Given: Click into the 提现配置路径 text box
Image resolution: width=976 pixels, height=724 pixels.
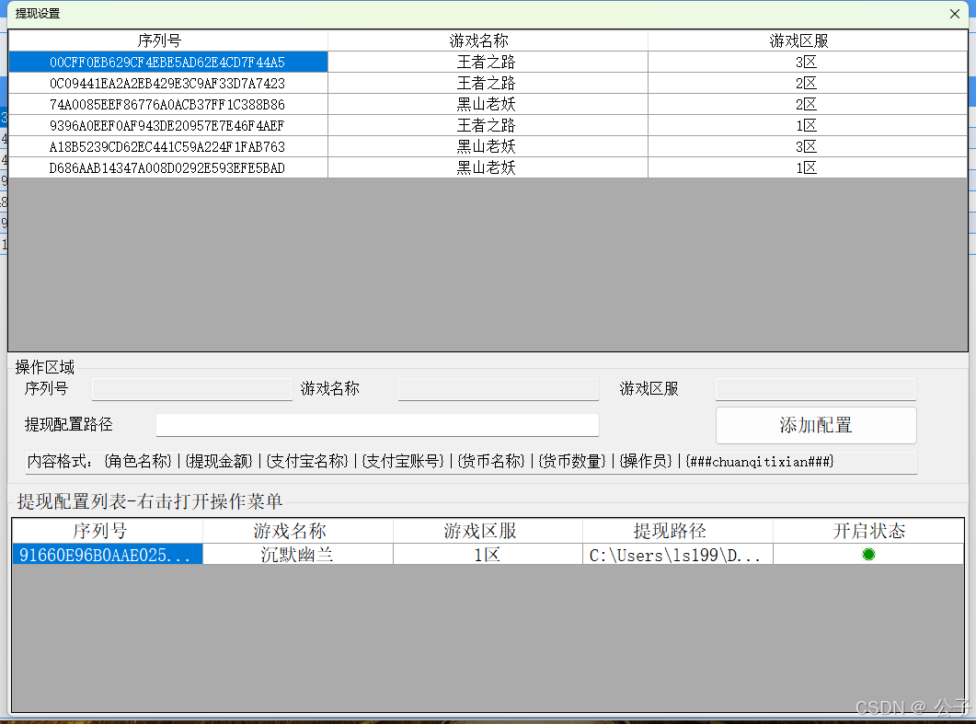Looking at the screenshot, I should click(x=377, y=425).
